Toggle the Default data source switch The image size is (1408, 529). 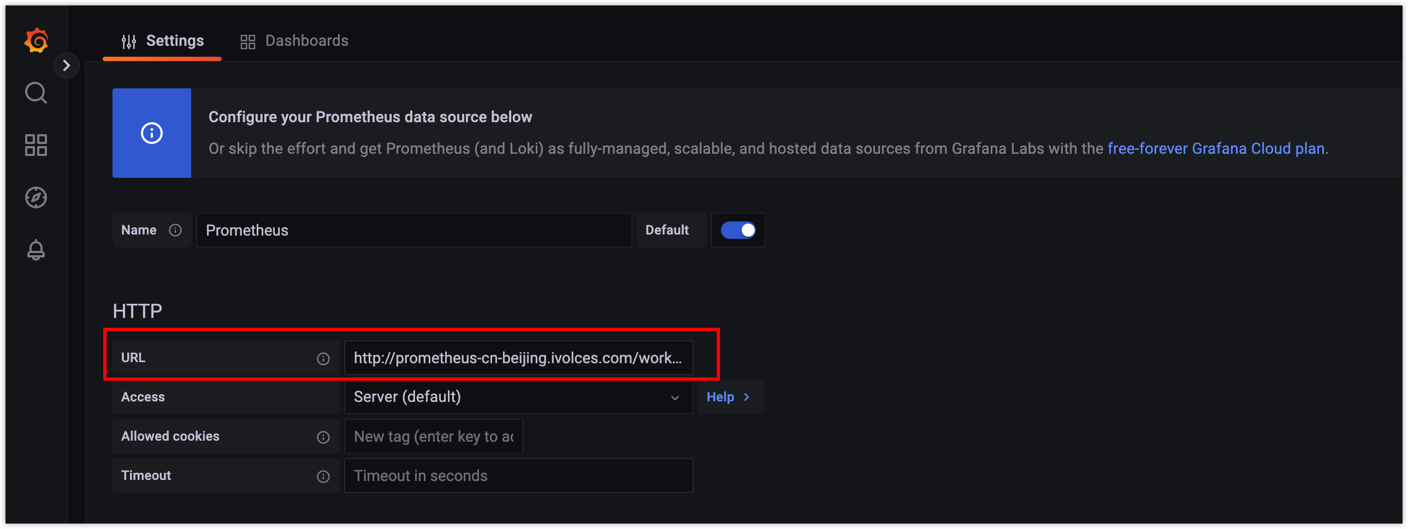738,230
